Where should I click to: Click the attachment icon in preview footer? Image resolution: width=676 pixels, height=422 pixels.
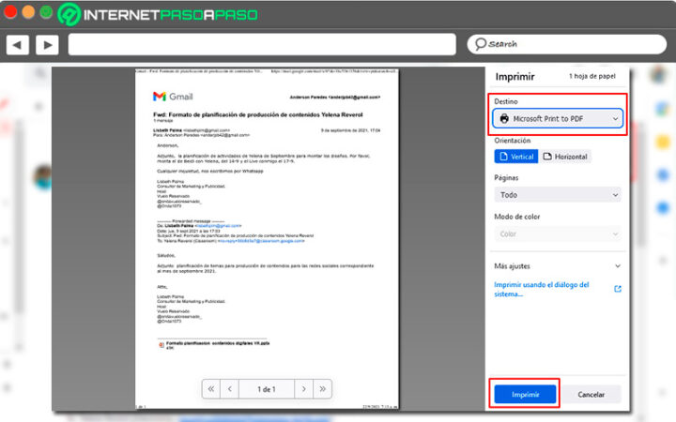pyautogui.click(x=161, y=345)
